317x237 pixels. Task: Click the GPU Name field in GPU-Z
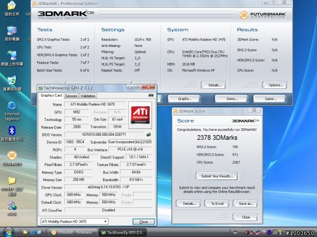(95, 104)
